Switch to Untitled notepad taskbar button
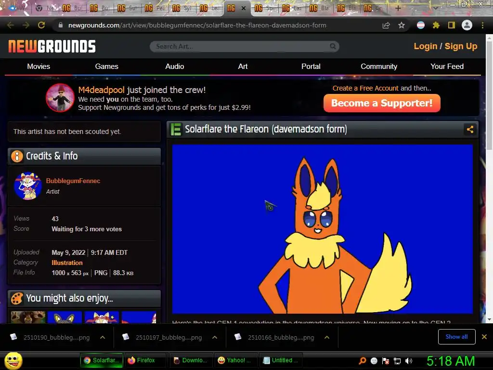Screen dimensions: 493x370 [281, 360]
